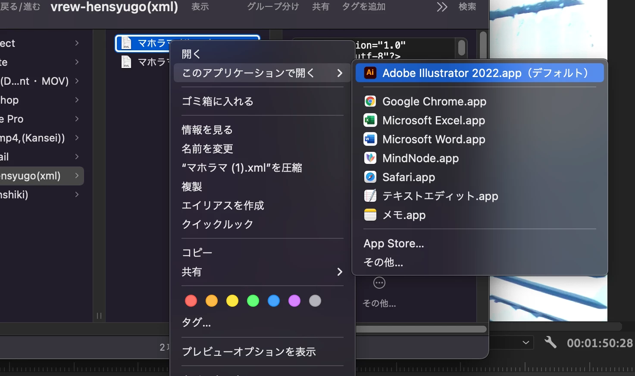Viewport: 635px width, 376px height.
Task: Click the Notes (メモ) app icon
Action: [x=370, y=215]
